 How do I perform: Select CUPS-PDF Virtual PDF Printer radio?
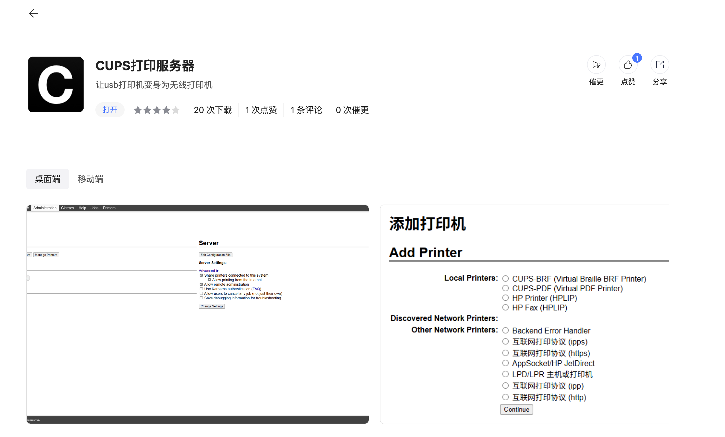[505, 288]
